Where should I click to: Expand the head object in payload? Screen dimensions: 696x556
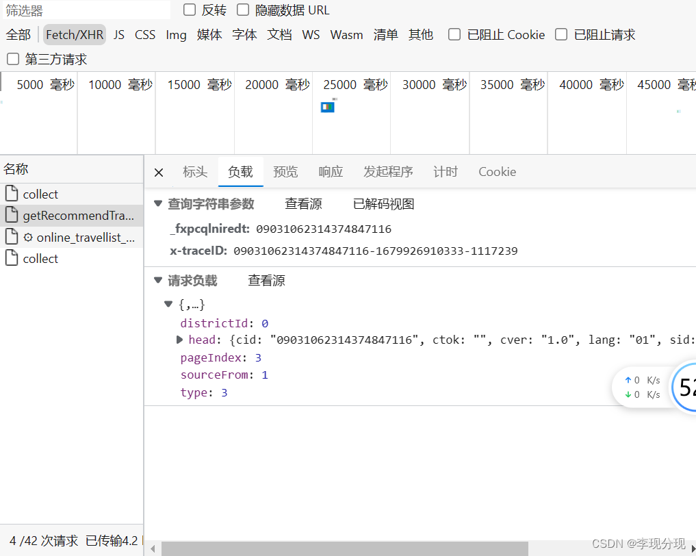tap(179, 340)
